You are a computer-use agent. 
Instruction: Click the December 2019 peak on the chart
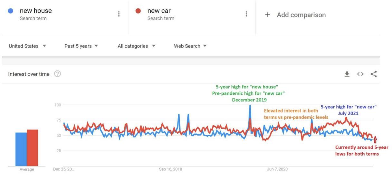[x=250, y=106]
